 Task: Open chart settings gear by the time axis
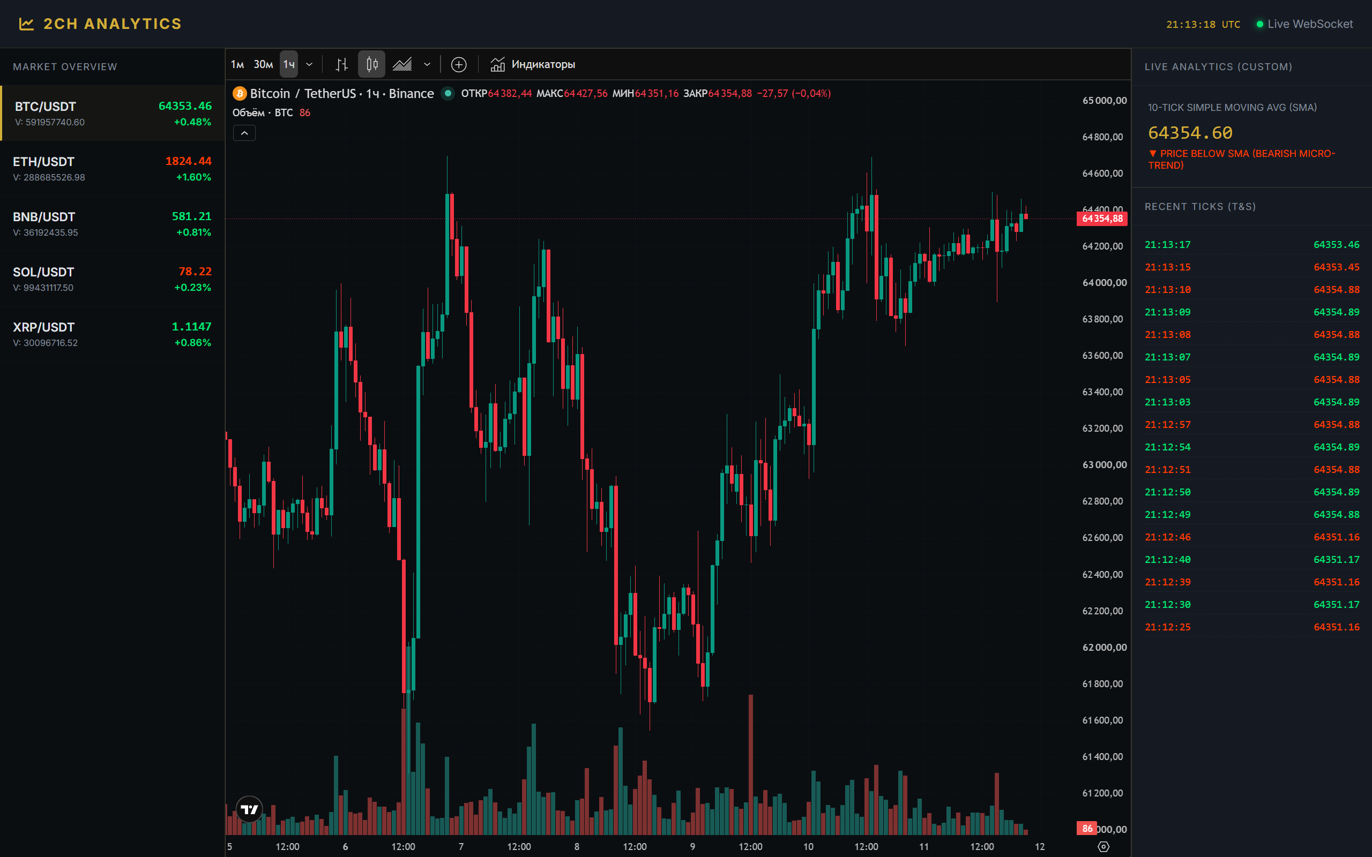1103,846
